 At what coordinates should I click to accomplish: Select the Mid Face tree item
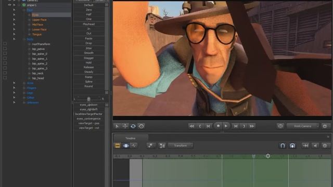(37, 24)
